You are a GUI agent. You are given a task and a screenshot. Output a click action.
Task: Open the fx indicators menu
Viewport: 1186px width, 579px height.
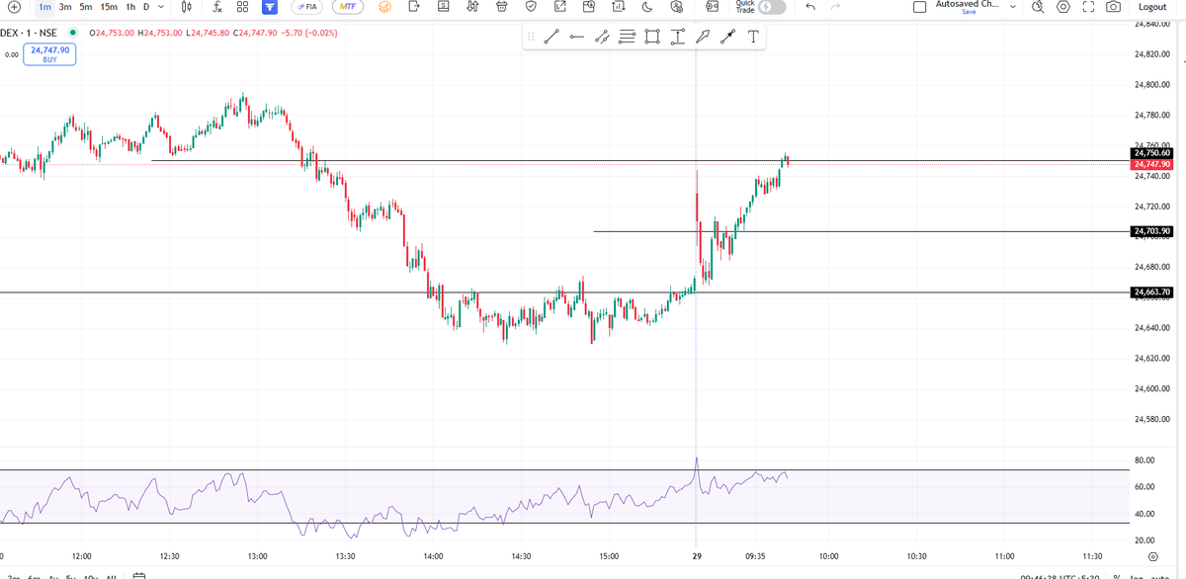coord(216,7)
